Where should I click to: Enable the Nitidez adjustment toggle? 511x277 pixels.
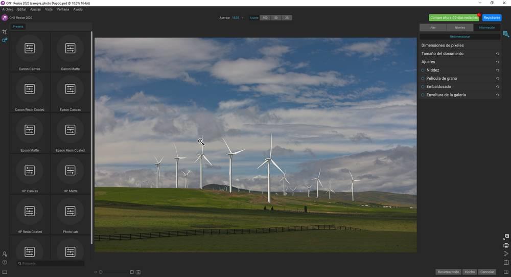(x=423, y=70)
